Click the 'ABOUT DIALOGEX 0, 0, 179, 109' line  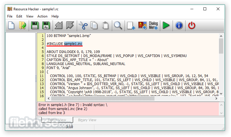[x=73, y=52]
